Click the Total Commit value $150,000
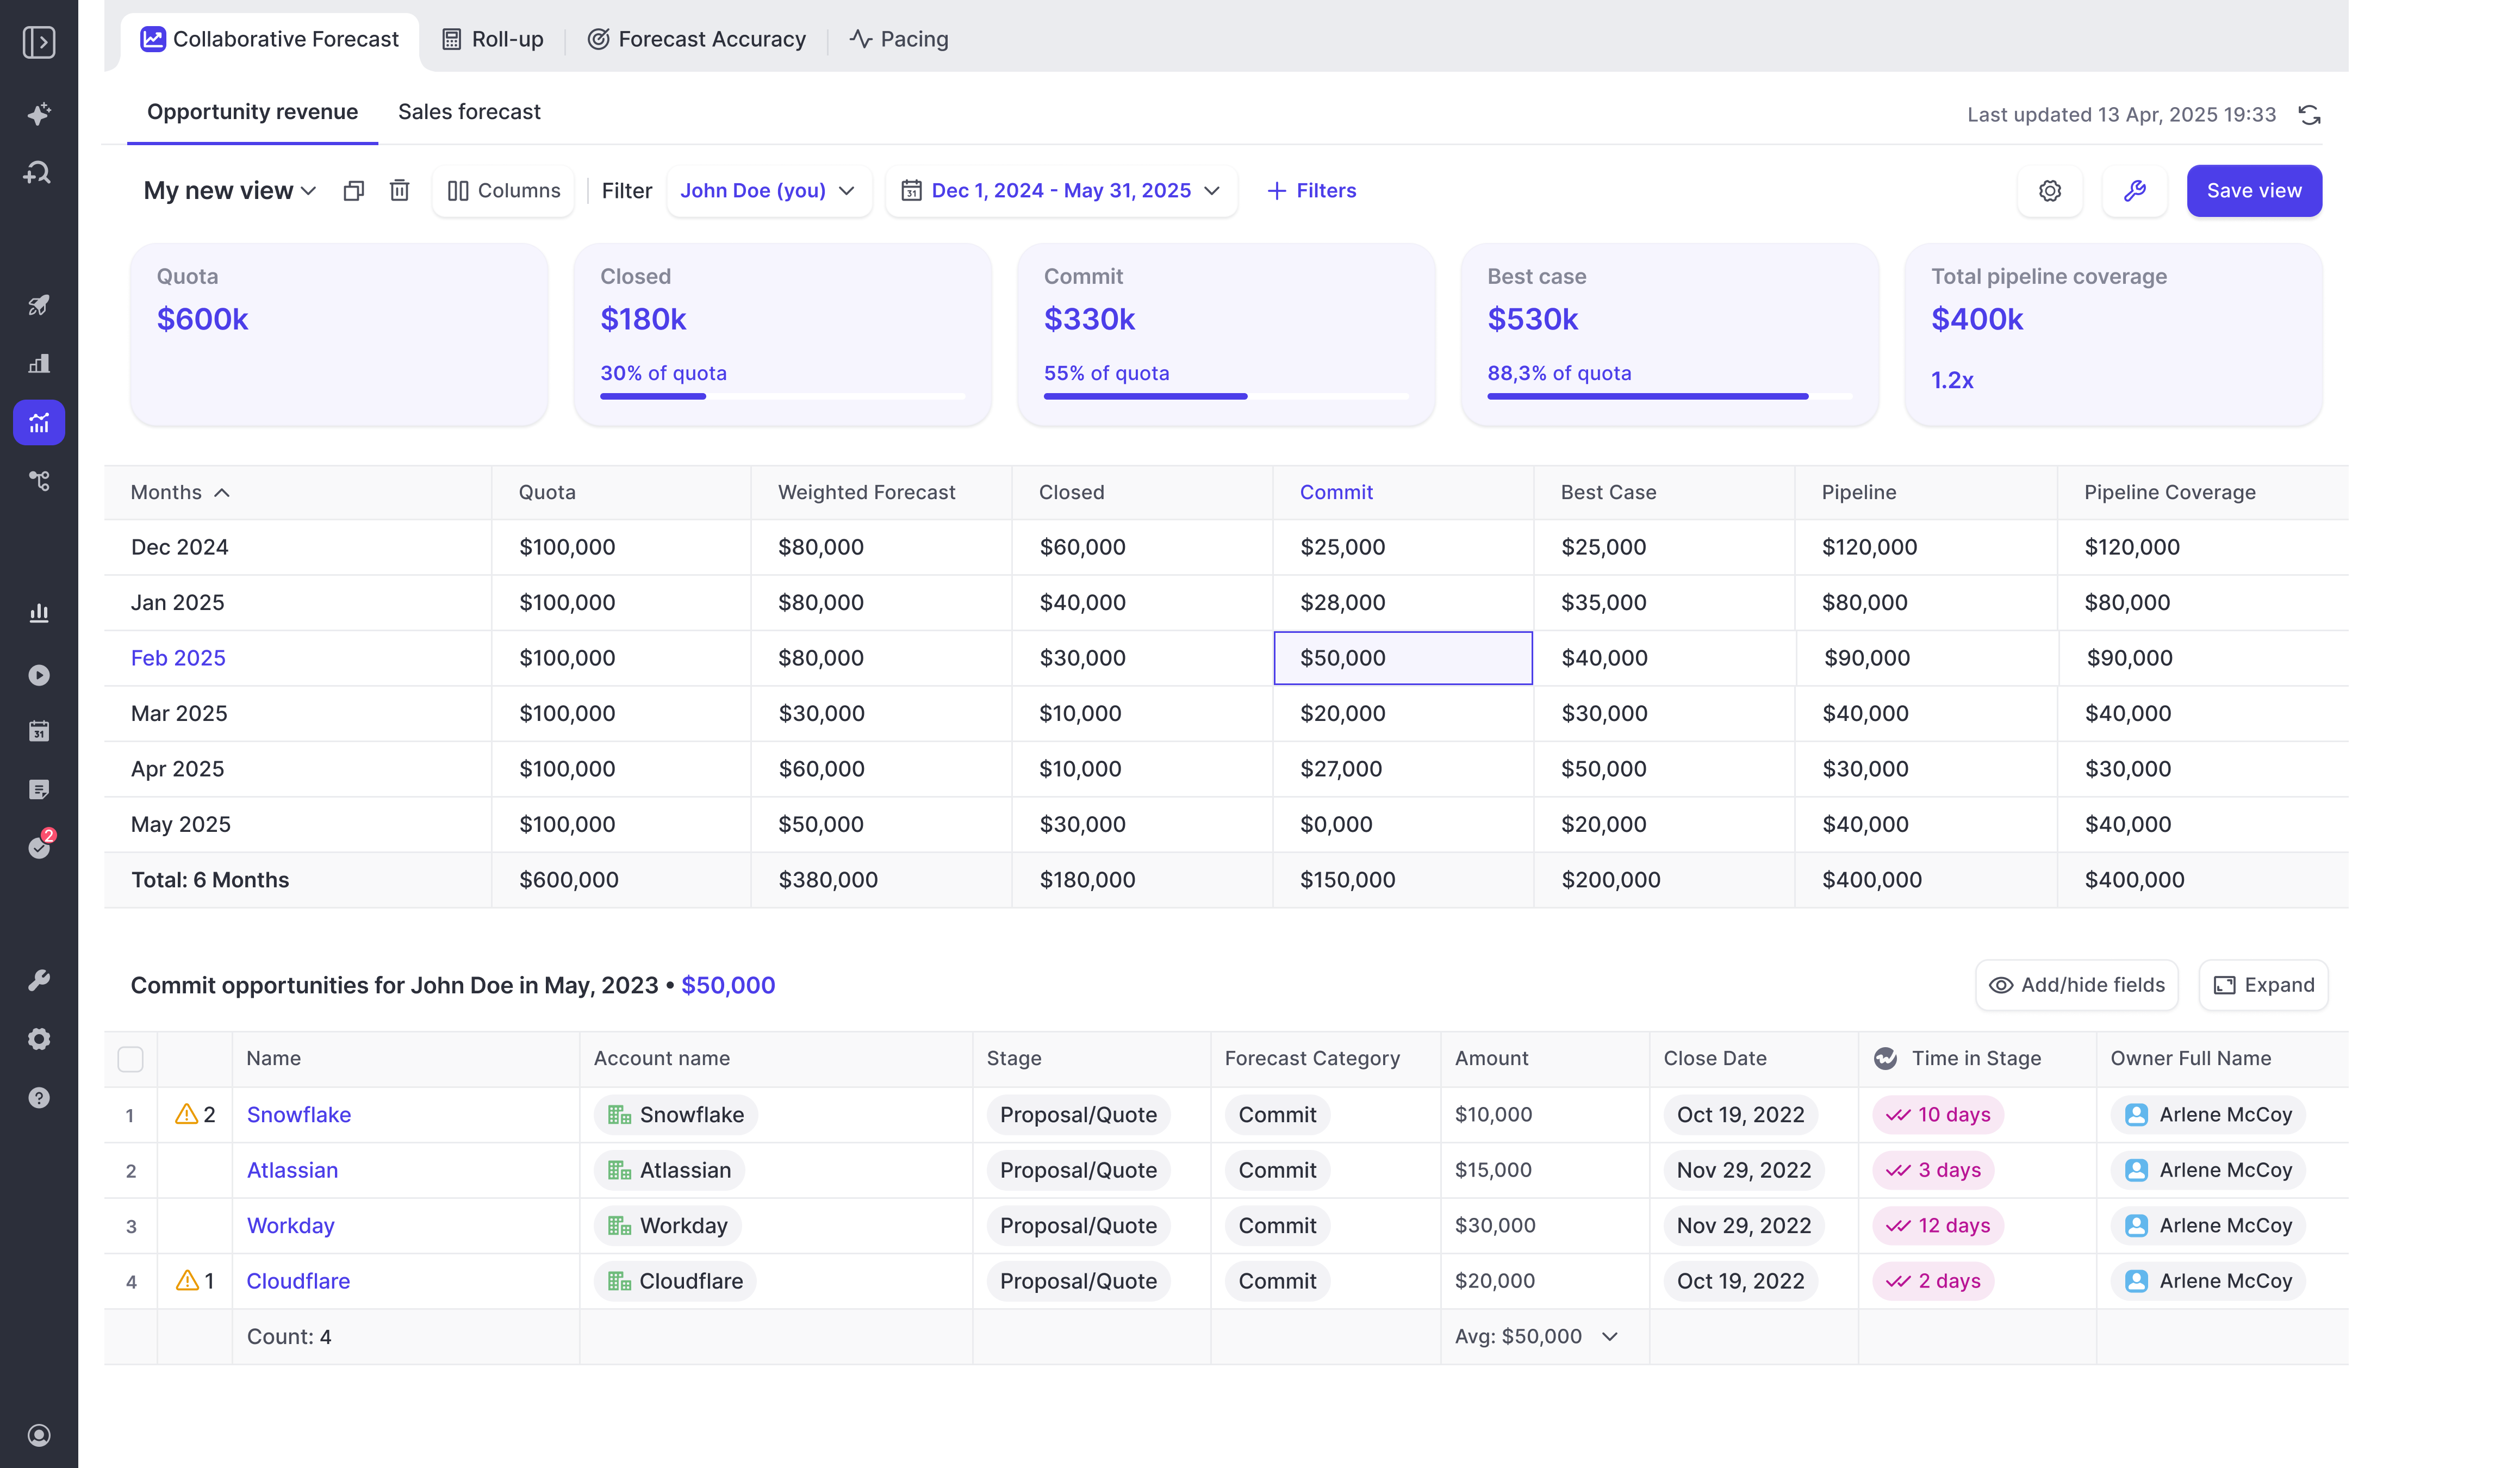Image resolution: width=2520 pixels, height=1468 pixels. [x=1347, y=880]
